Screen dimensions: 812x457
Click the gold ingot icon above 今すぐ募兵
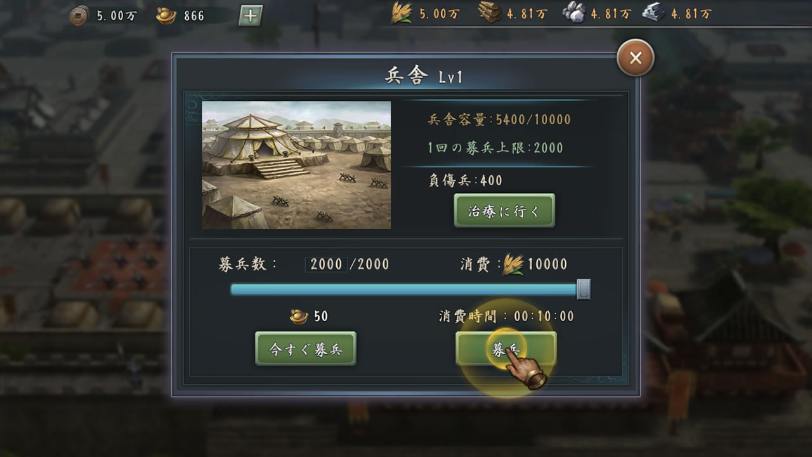point(299,315)
